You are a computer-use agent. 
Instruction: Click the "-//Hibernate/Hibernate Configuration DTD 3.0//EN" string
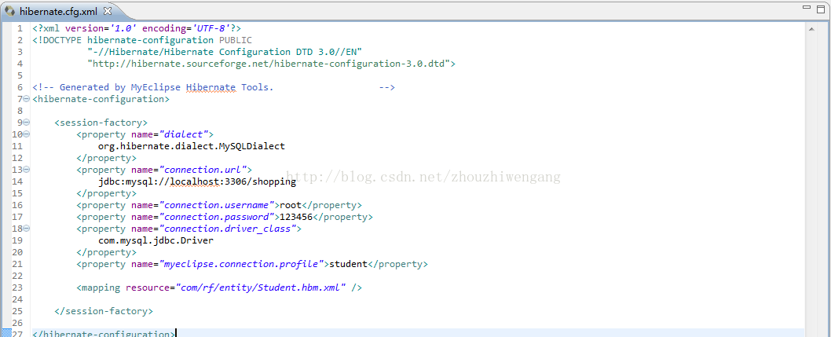click(x=225, y=52)
